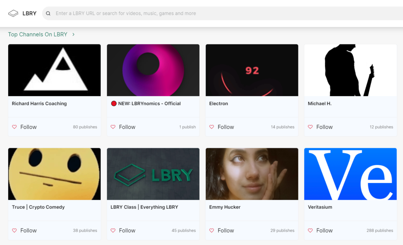Focus the LBRY URL search field

[223, 13]
